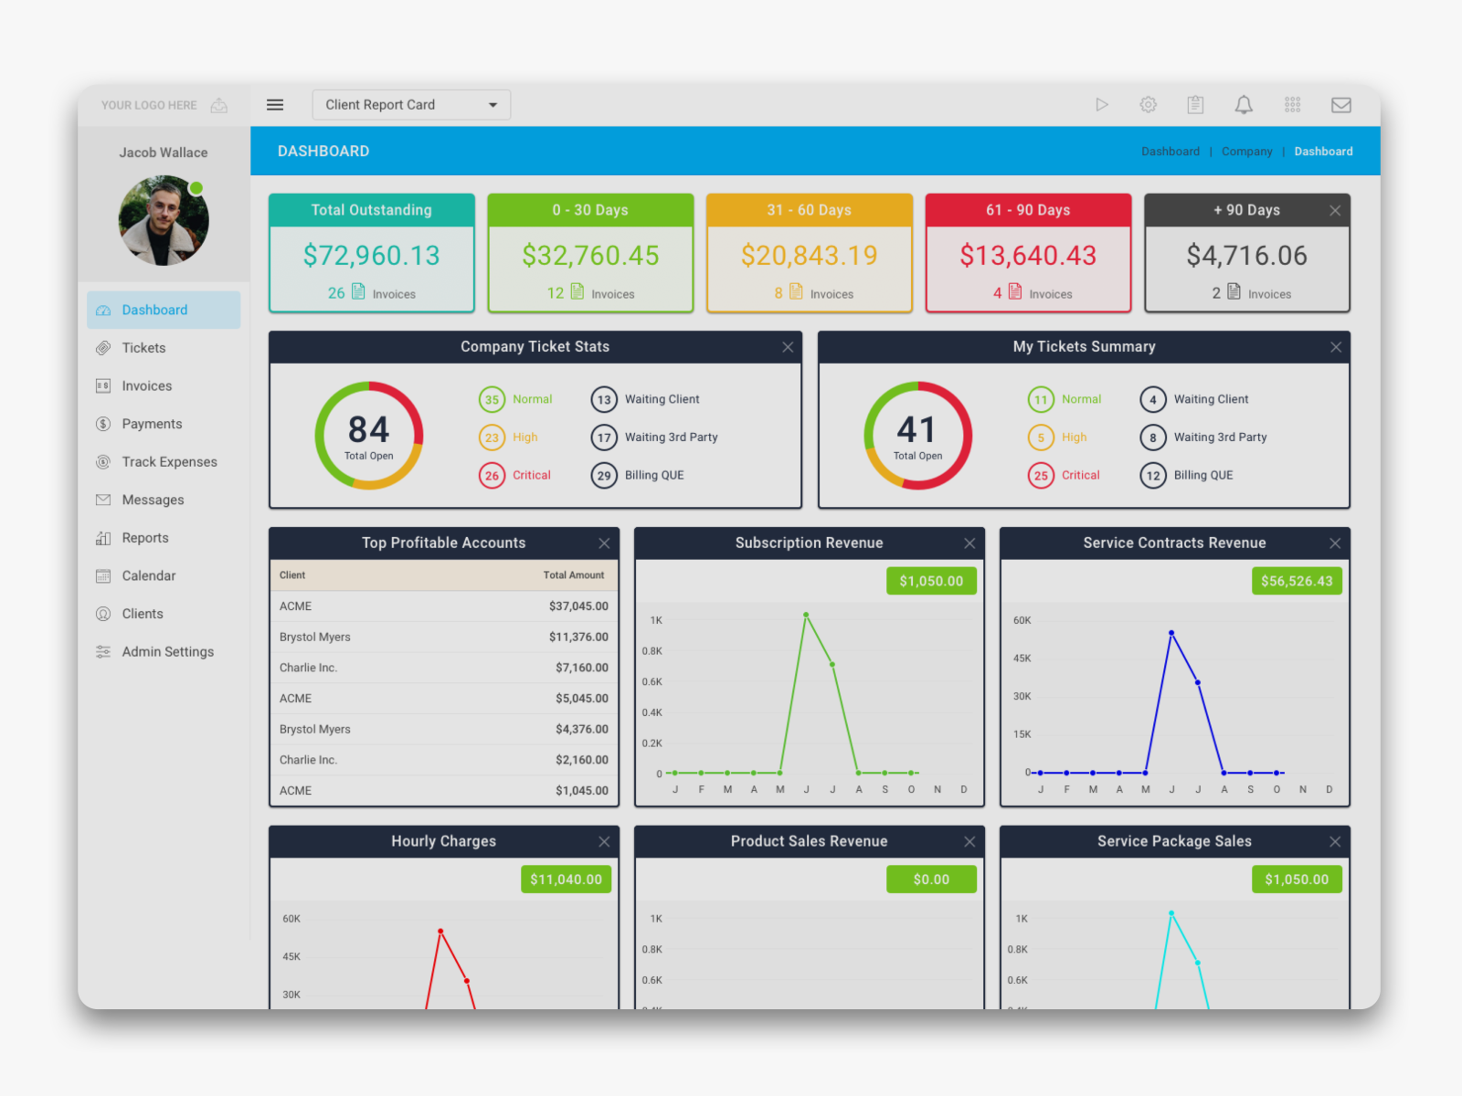This screenshot has width=1462, height=1096.
Task: Close the My Tickets Summary panel
Action: [x=1336, y=347]
